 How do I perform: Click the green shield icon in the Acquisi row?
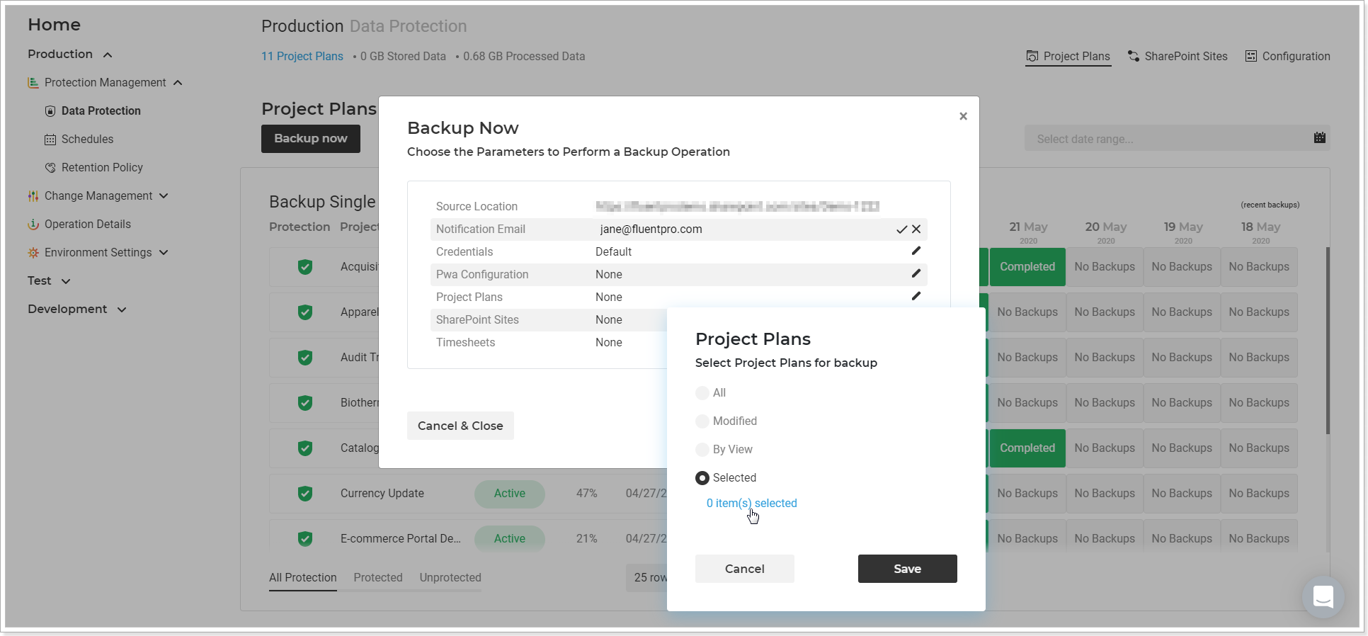tap(305, 267)
